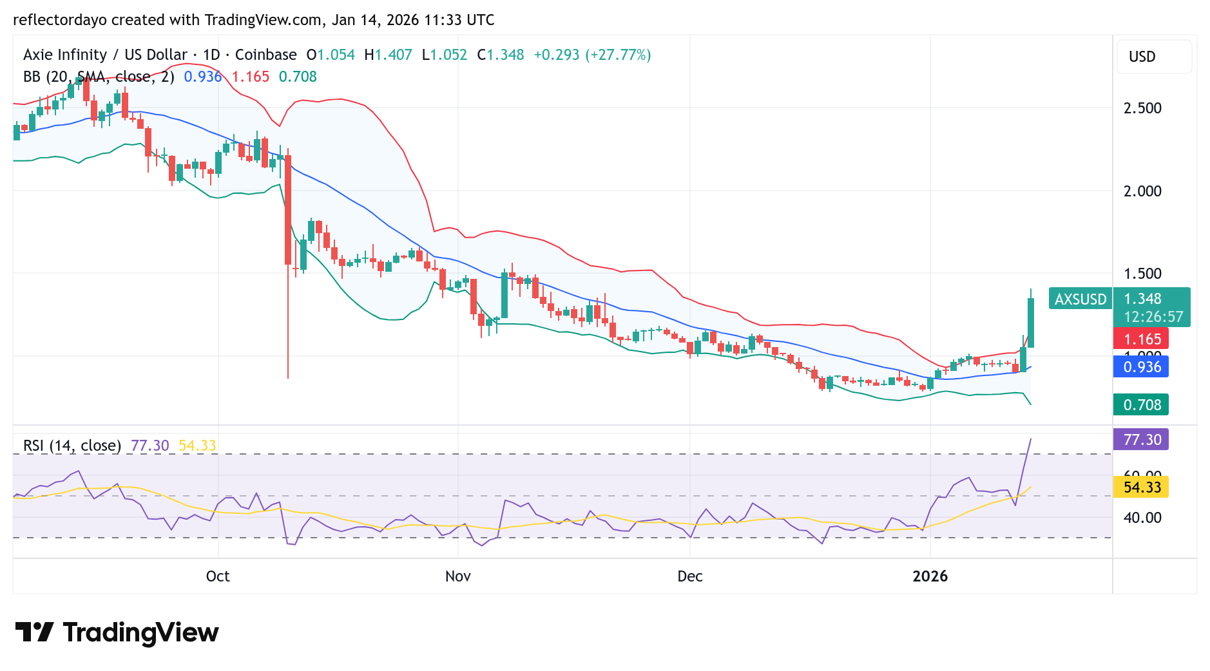Click the blue 0.936 basis label
This screenshot has height=671, width=1210.
pos(1141,367)
